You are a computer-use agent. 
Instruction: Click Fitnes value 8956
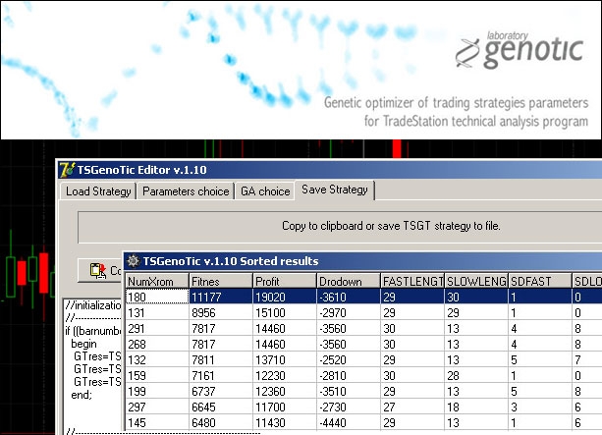coord(205,313)
